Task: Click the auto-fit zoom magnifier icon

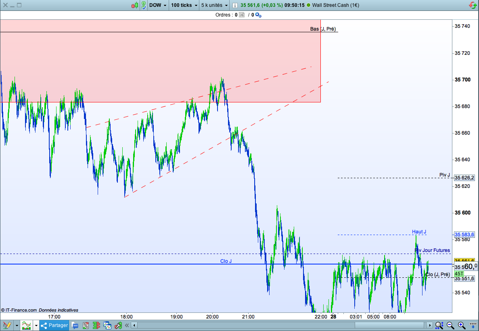Action: 439,325
